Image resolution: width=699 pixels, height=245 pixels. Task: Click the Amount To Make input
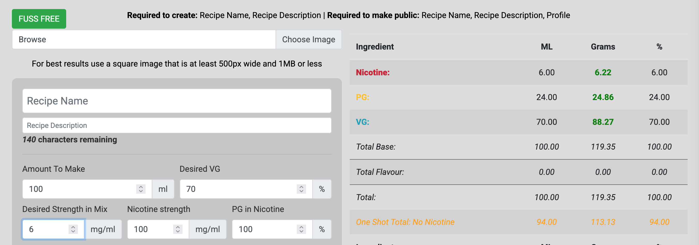point(87,189)
